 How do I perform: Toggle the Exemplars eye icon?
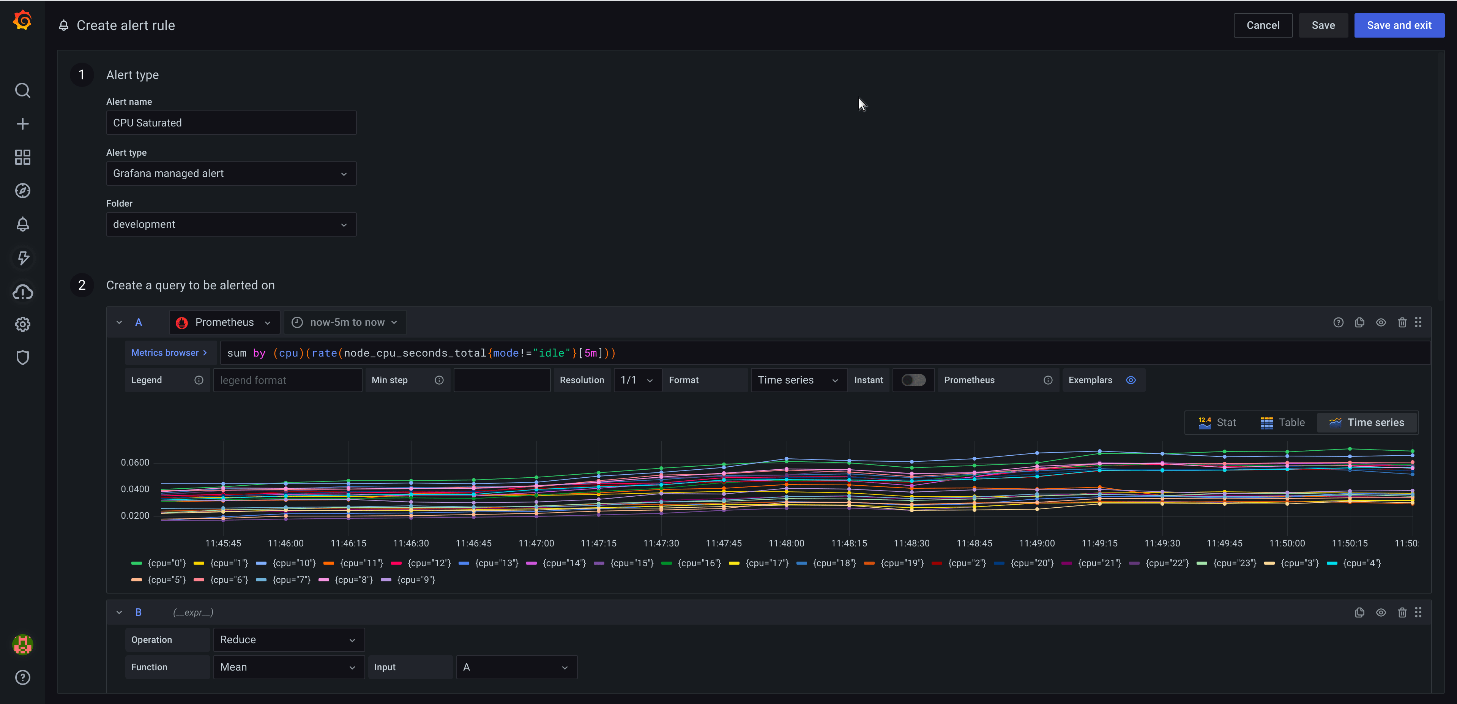pos(1131,380)
